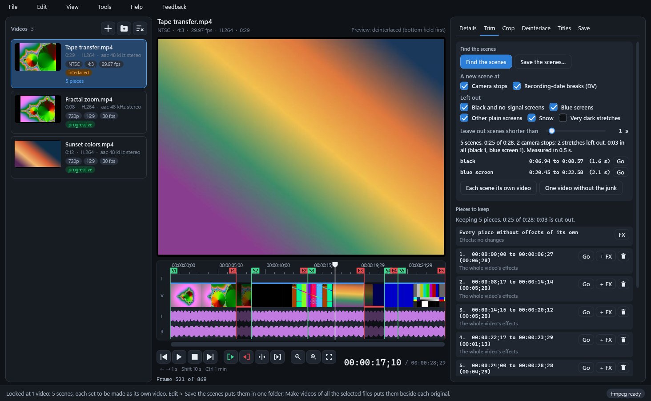651x401 pixels.
Task: Delete piece 1 with its trash icon
Action: pos(623,256)
